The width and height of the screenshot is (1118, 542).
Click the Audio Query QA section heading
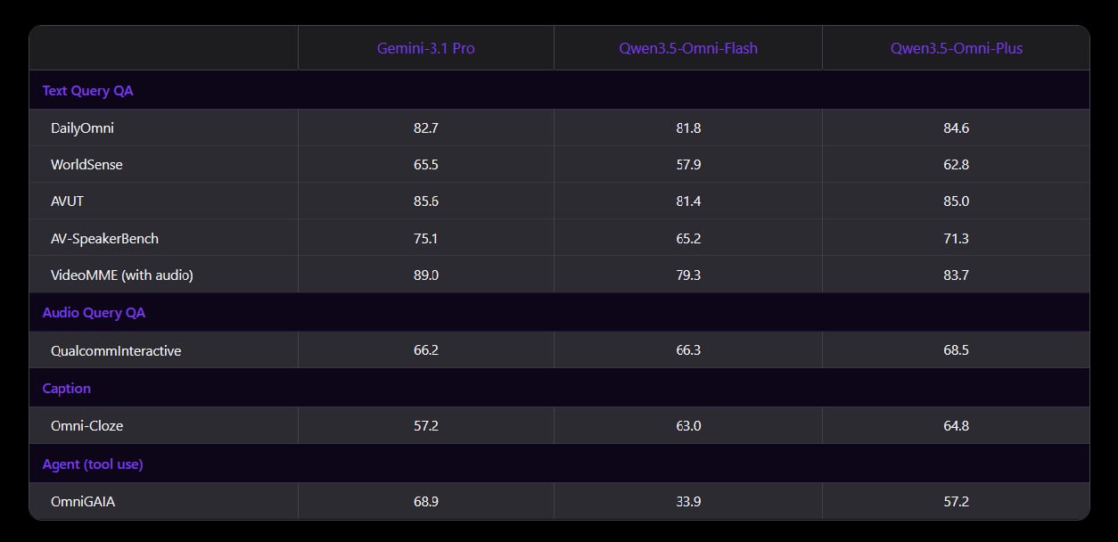pos(94,313)
